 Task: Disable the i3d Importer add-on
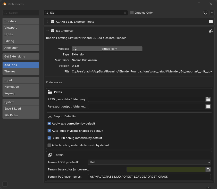pyautogui.click(x=53, y=31)
